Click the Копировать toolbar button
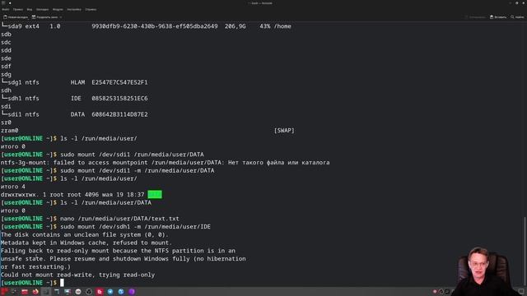527x296 pixels. 475,16
